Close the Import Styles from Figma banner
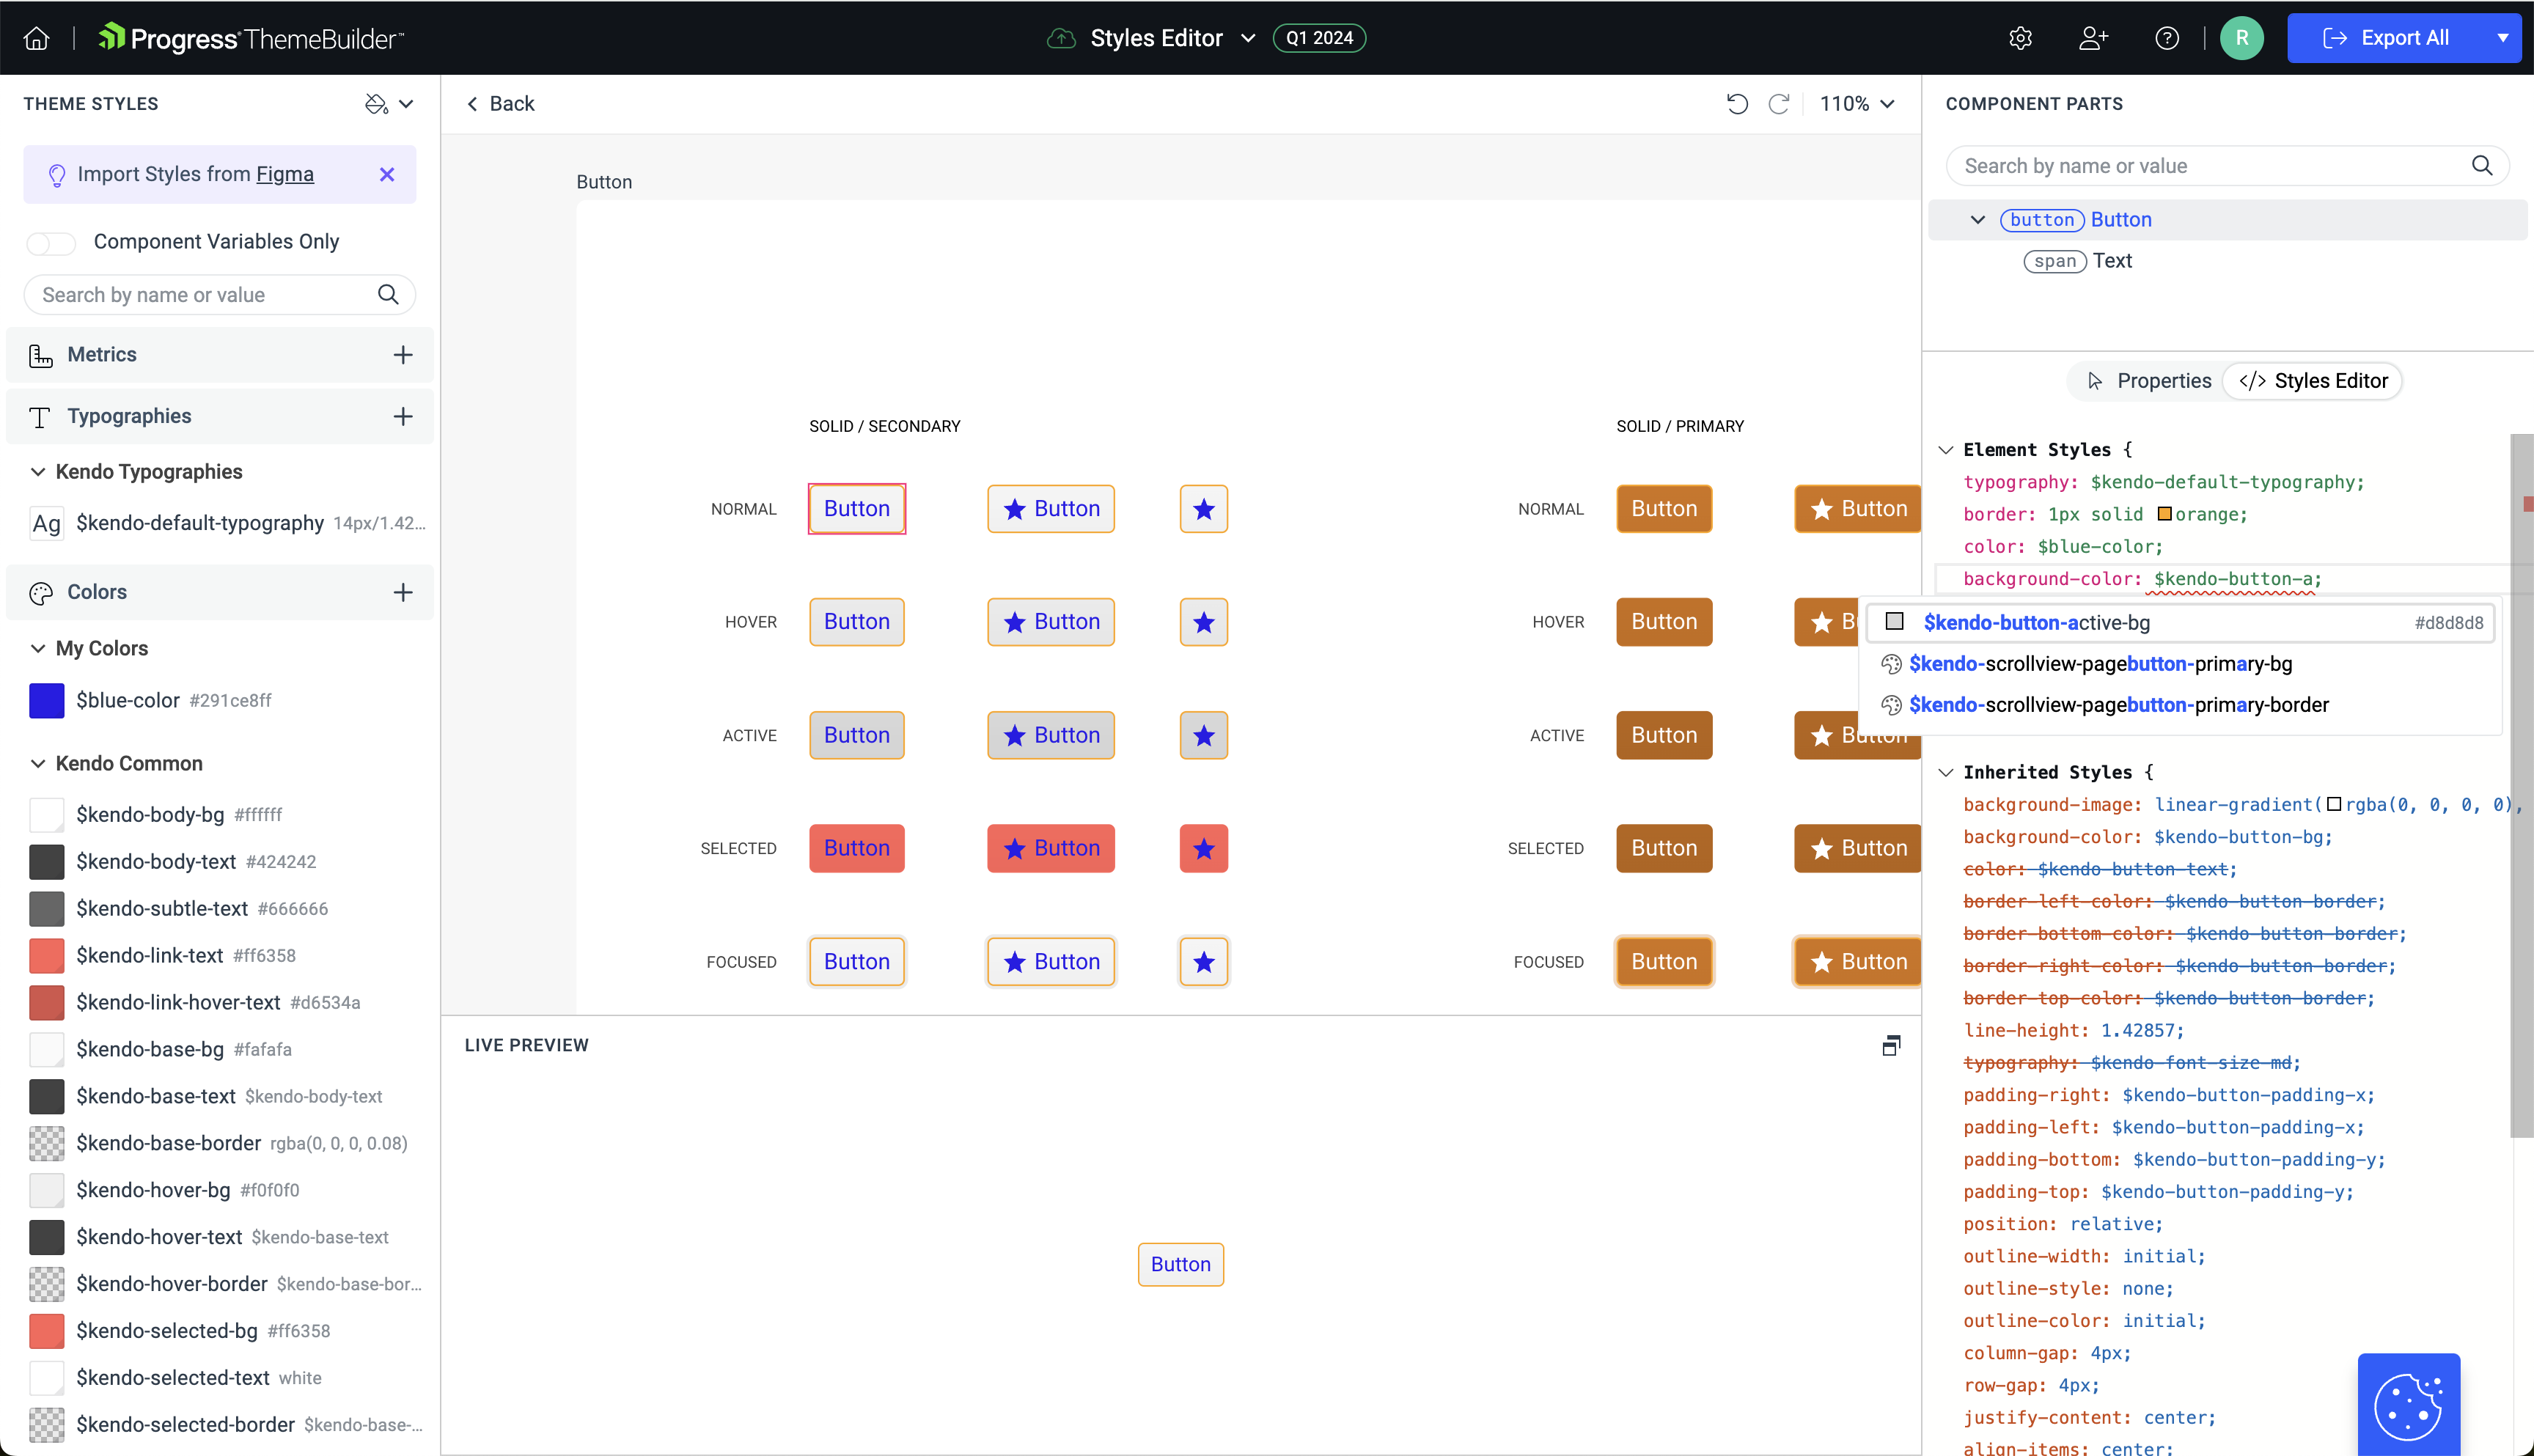The image size is (2534, 1456). click(387, 174)
